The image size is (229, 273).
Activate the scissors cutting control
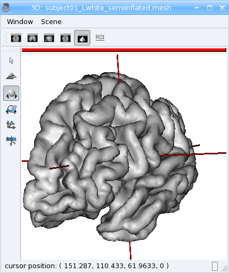coord(11,141)
